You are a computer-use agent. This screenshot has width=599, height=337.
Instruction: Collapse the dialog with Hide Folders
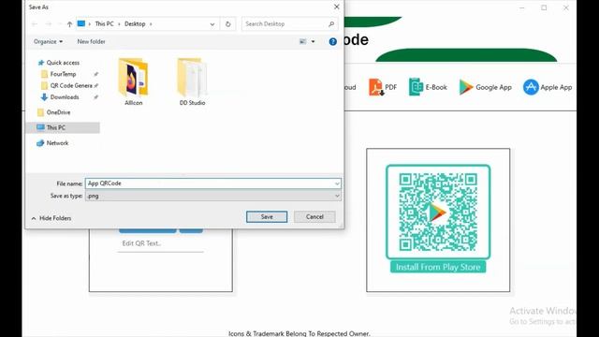pyautogui.click(x=51, y=218)
